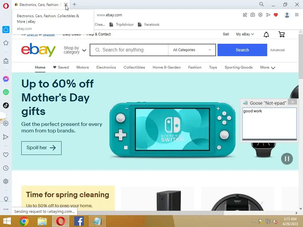The width and height of the screenshot is (303, 227).
Task: Pause the banner carousel
Action: click(x=287, y=159)
